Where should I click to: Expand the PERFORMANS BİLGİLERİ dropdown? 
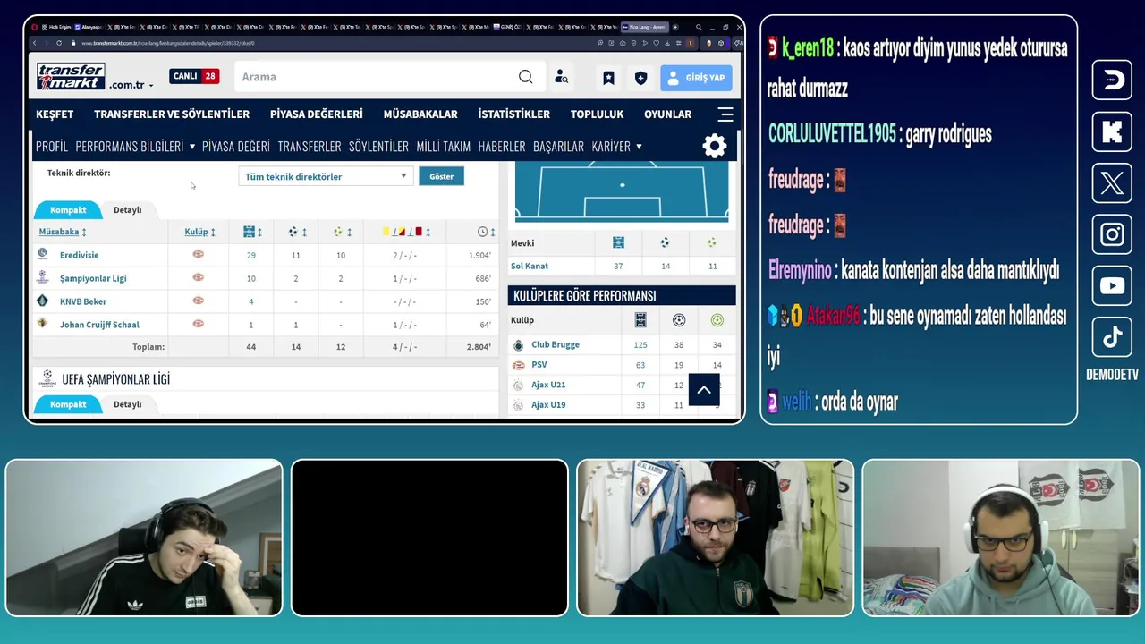click(135, 147)
